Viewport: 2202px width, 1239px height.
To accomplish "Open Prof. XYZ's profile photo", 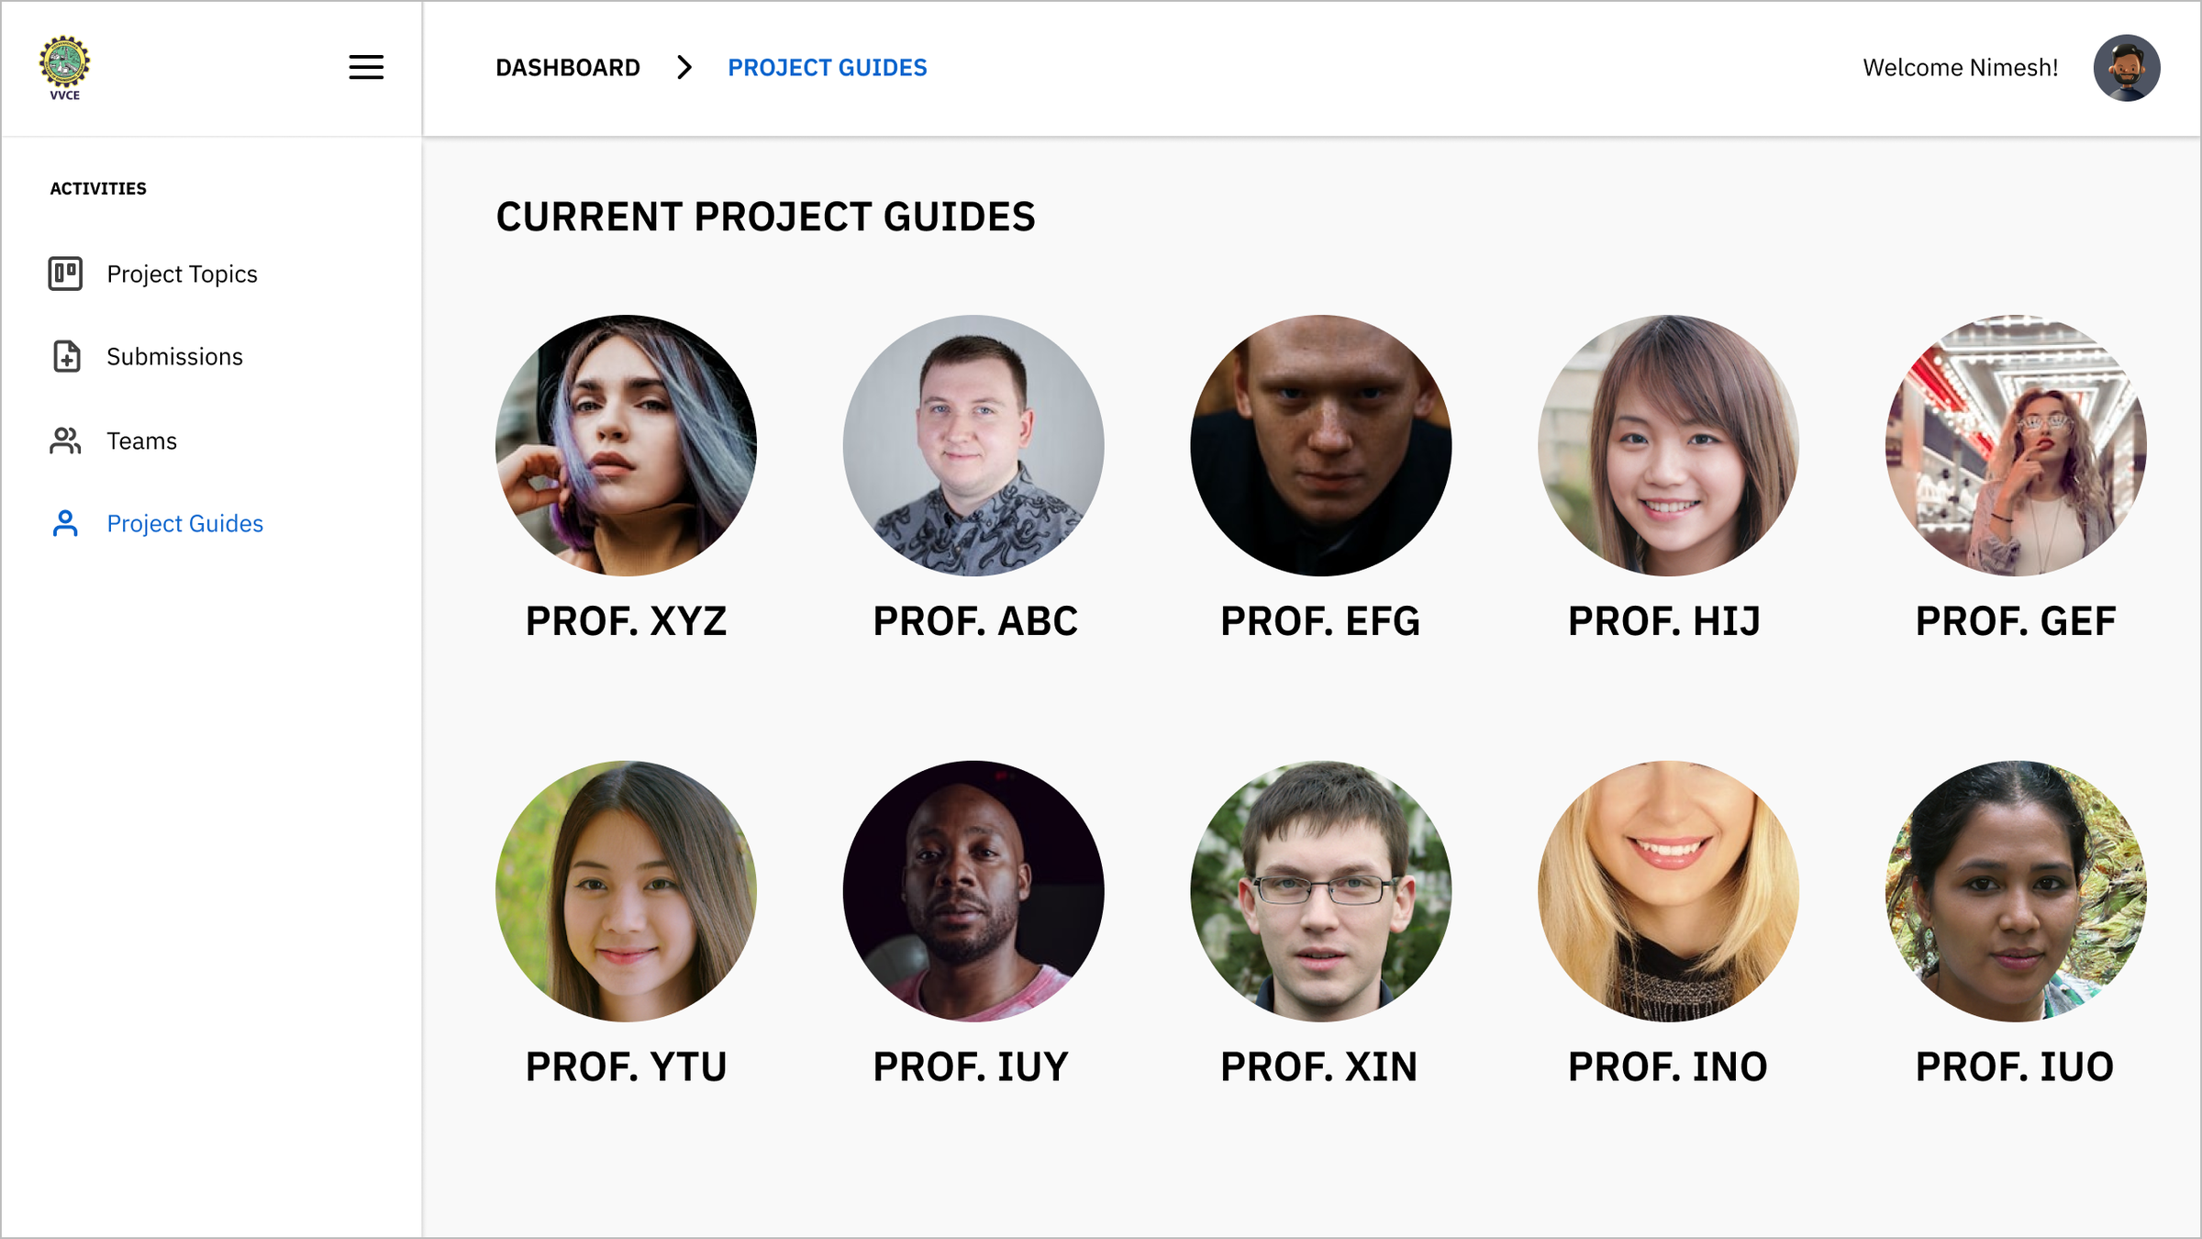I will (x=626, y=445).
